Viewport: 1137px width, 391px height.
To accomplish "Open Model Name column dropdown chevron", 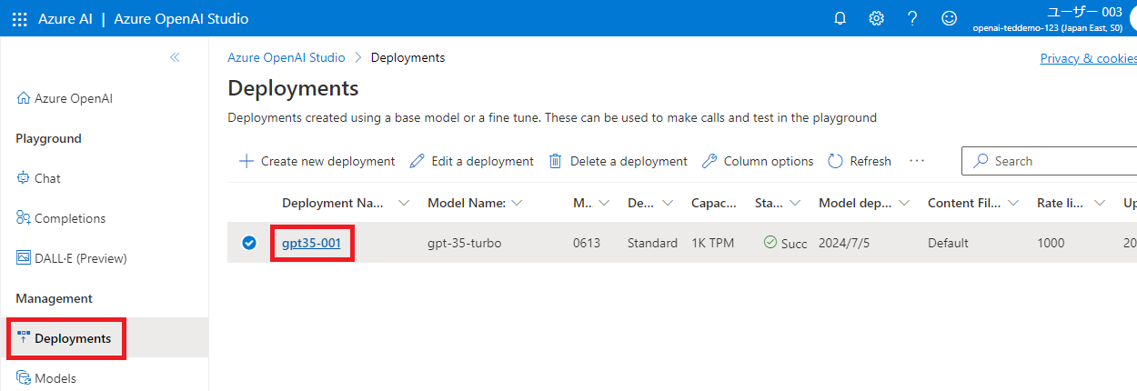I will coord(518,203).
